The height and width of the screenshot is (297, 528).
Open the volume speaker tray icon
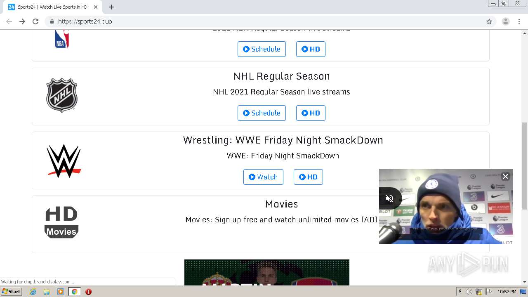[469, 292]
